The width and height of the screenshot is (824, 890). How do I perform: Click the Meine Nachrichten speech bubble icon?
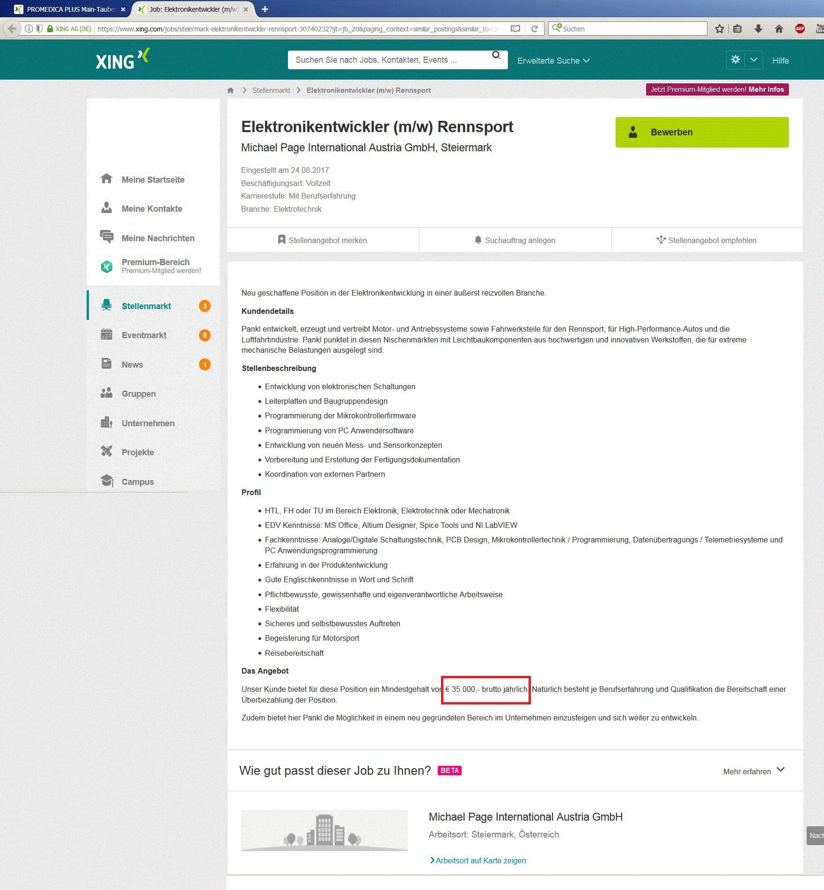click(107, 237)
